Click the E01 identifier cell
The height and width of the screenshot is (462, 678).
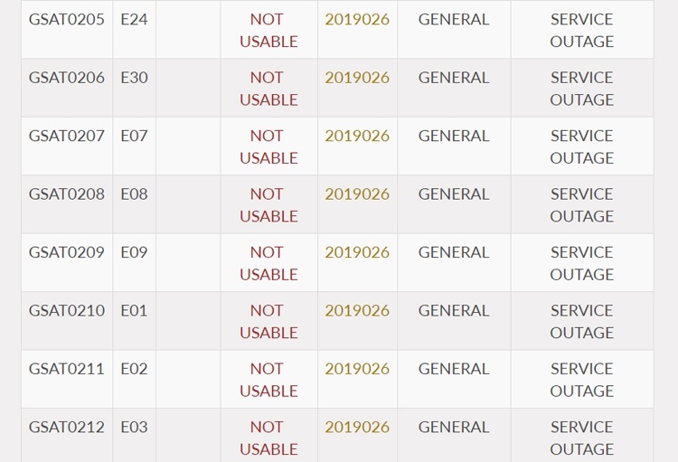[x=134, y=311]
